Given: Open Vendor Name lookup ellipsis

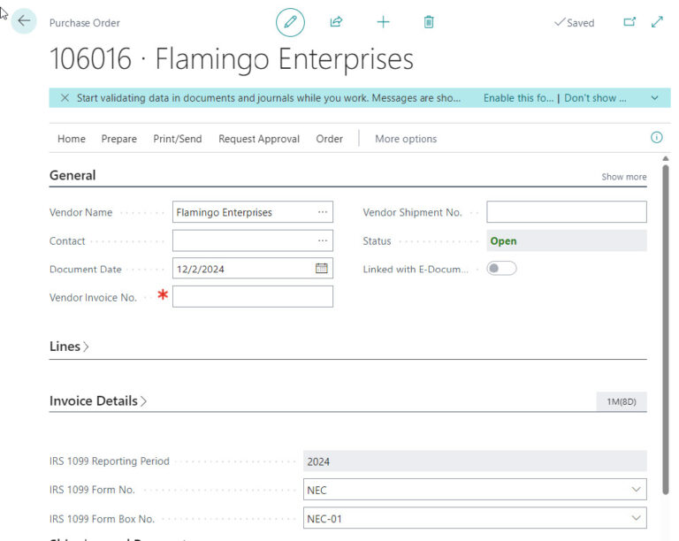Looking at the screenshot, I should point(323,212).
